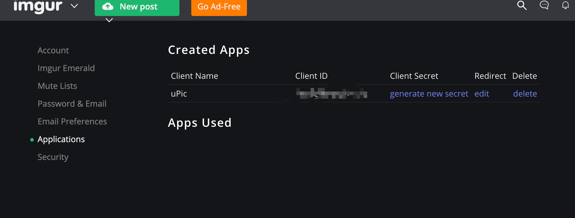The height and width of the screenshot is (218, 575).
Task: Select the Applications settings item
Action: pos(61,139)
